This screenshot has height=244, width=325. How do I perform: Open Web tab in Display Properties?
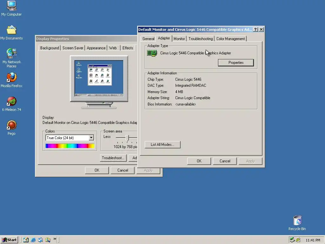pos(113,48)
